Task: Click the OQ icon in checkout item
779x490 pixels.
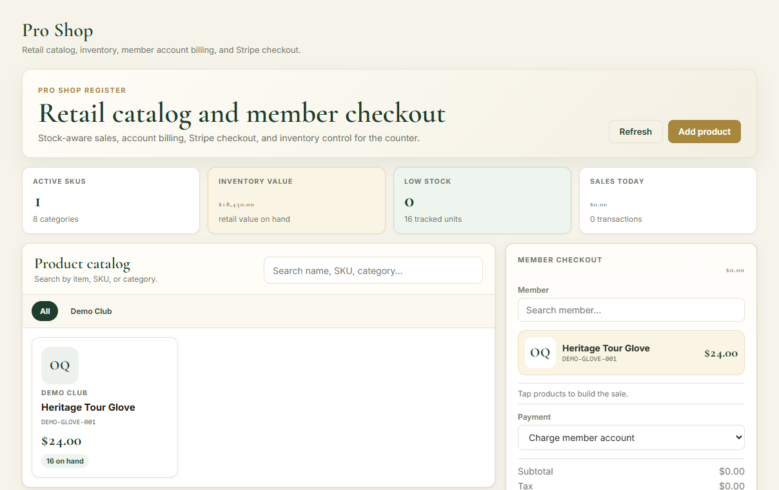Action: pyautogui.click(x=540, y=353)
